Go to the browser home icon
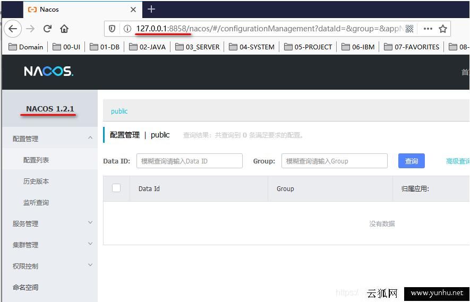 [x=64, y=29]
